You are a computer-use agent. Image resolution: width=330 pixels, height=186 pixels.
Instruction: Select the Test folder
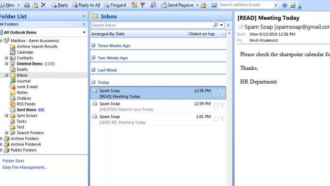(x=20, y=127)
